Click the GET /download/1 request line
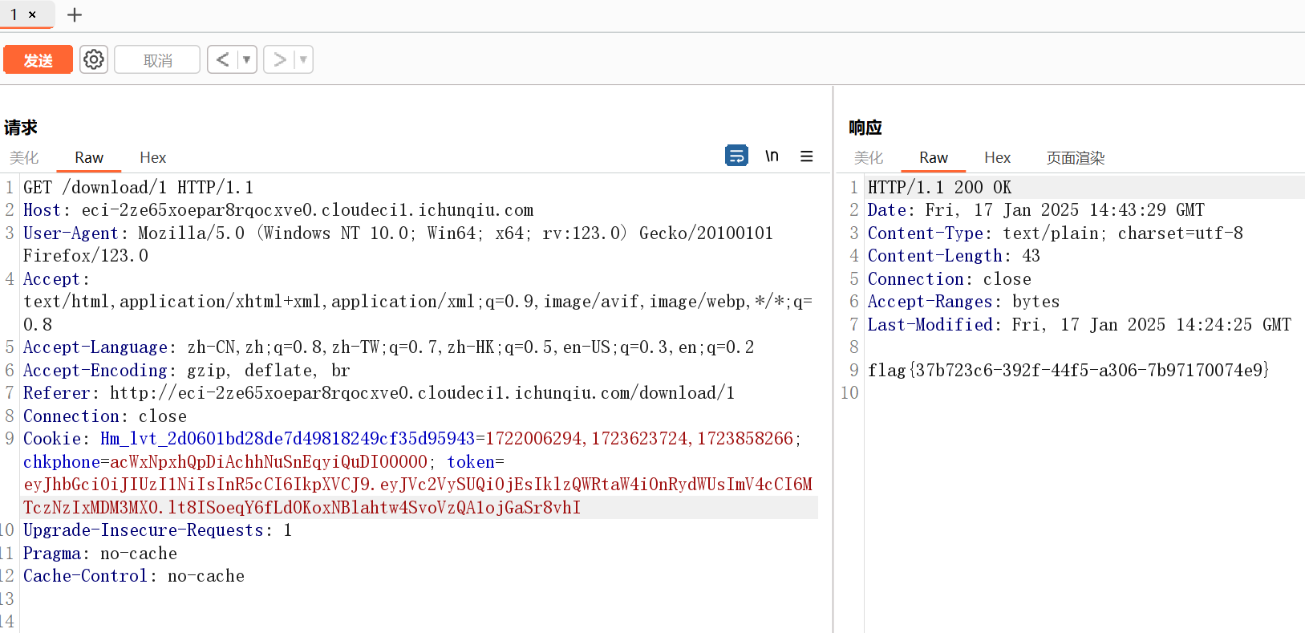This screenshot has height=633, width=1305. [x=138, y=187]
